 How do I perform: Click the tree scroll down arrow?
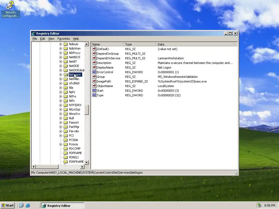(x=86, y=162)
